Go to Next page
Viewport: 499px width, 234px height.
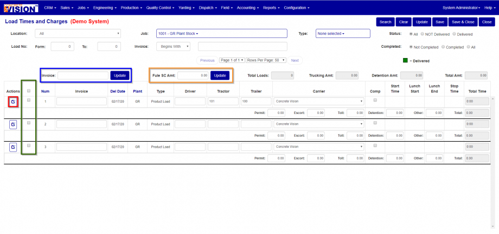(295, 60)
